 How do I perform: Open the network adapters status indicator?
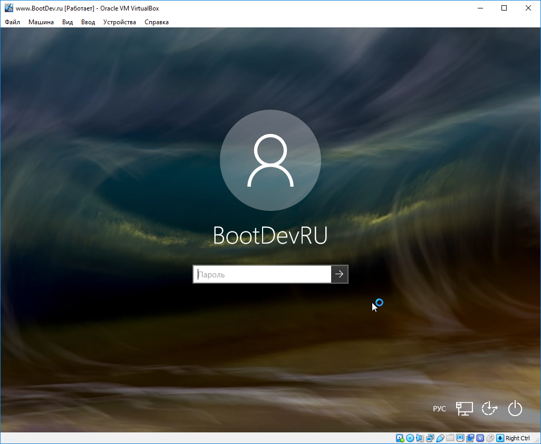click(x=430, y=438)
